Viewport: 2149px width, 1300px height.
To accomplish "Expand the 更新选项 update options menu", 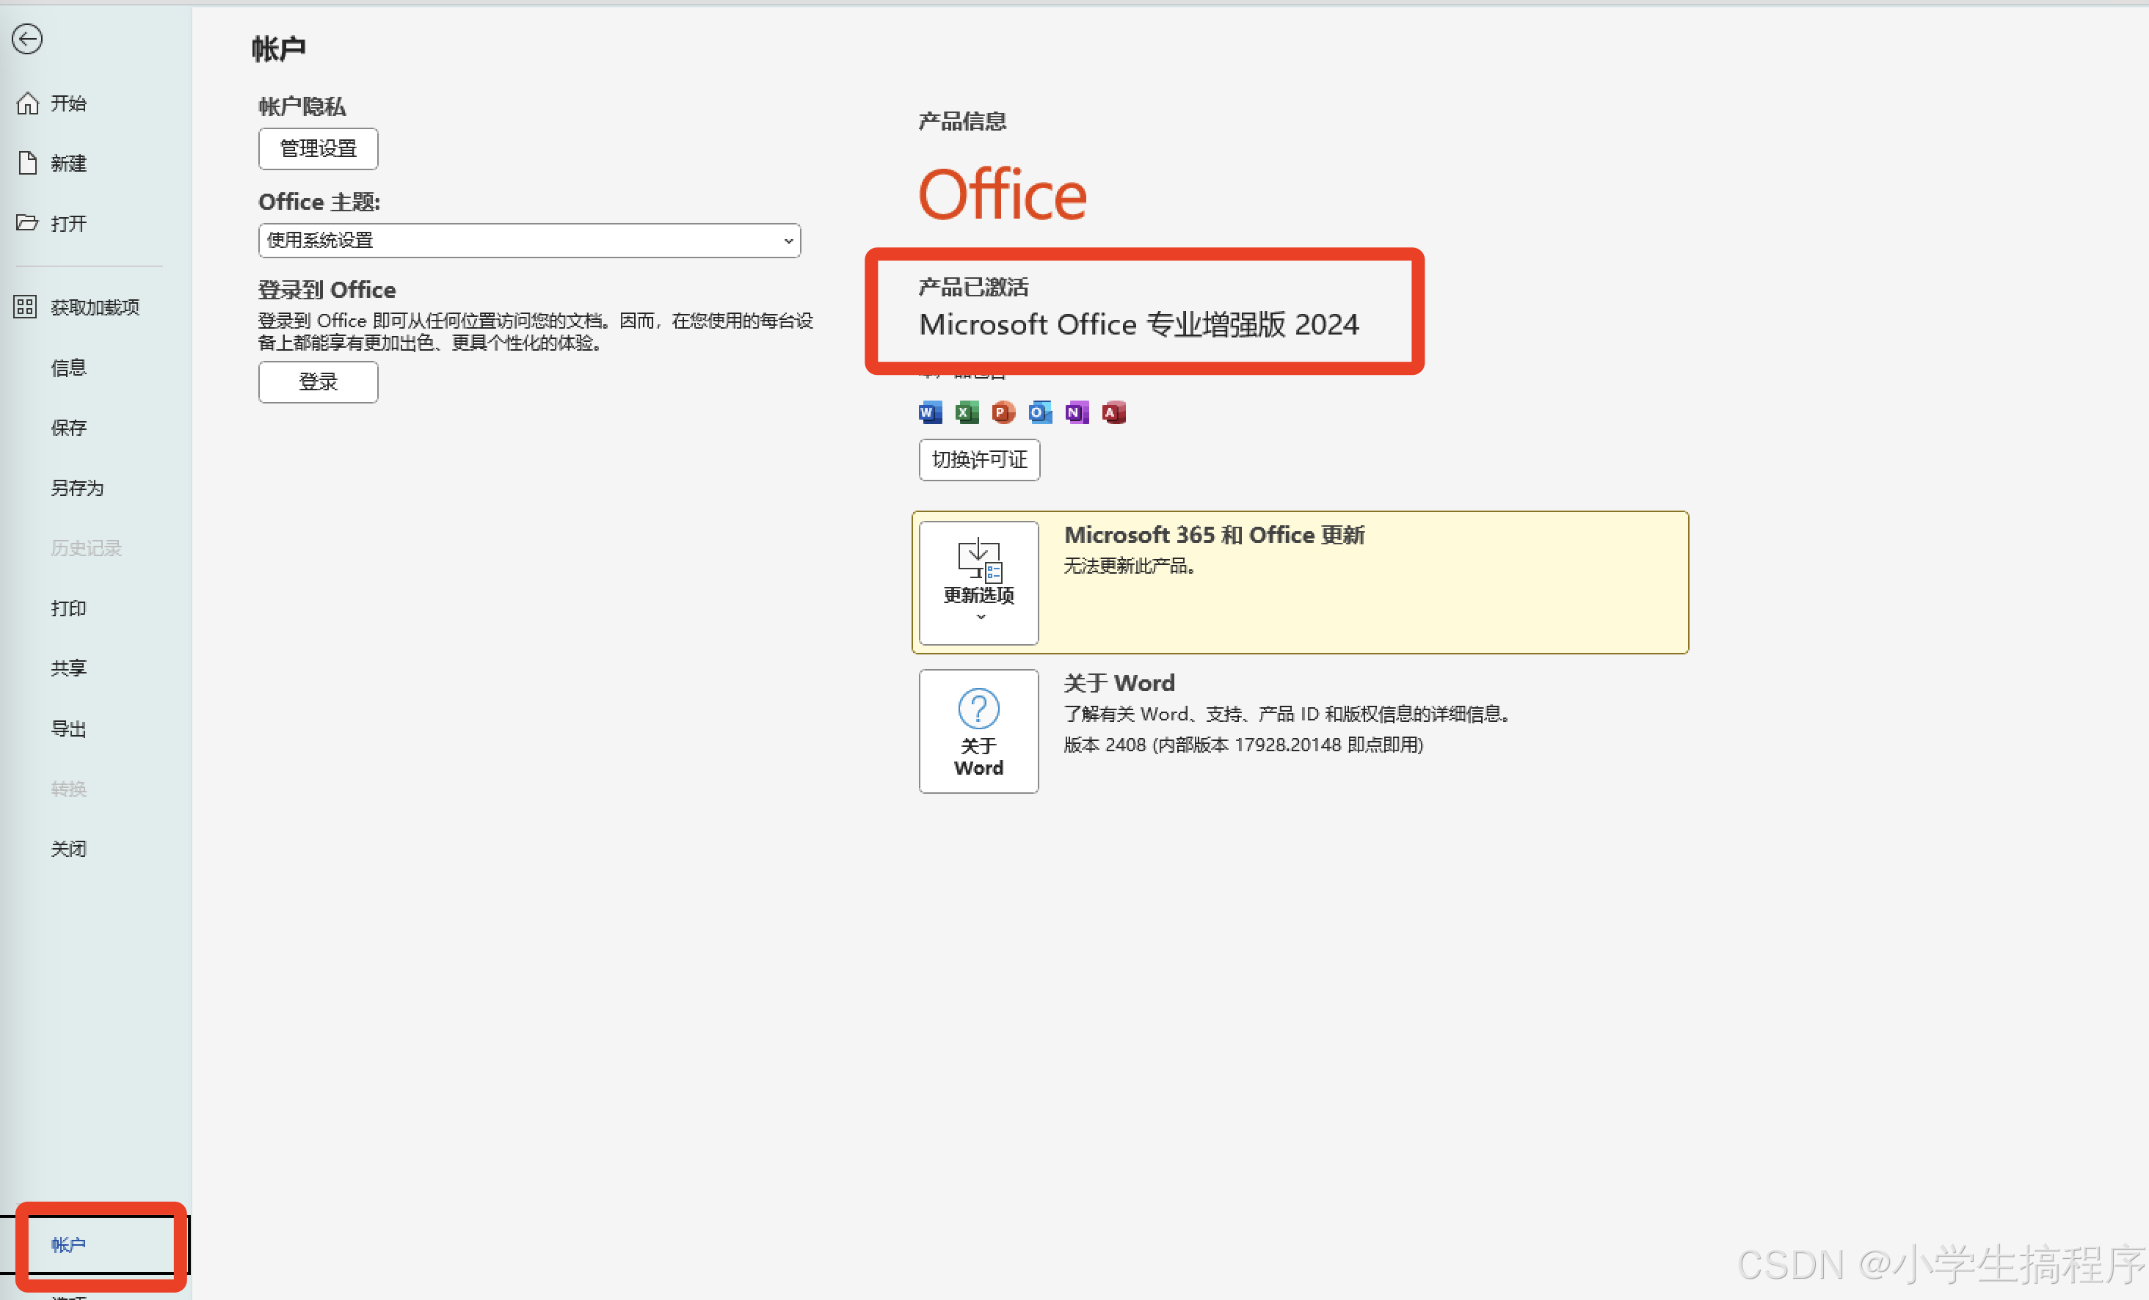I will [978, 583].
